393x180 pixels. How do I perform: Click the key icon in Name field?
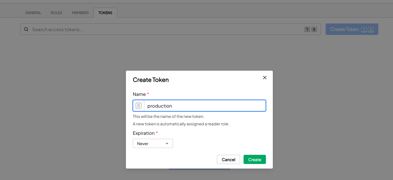[x=139, y=106]
